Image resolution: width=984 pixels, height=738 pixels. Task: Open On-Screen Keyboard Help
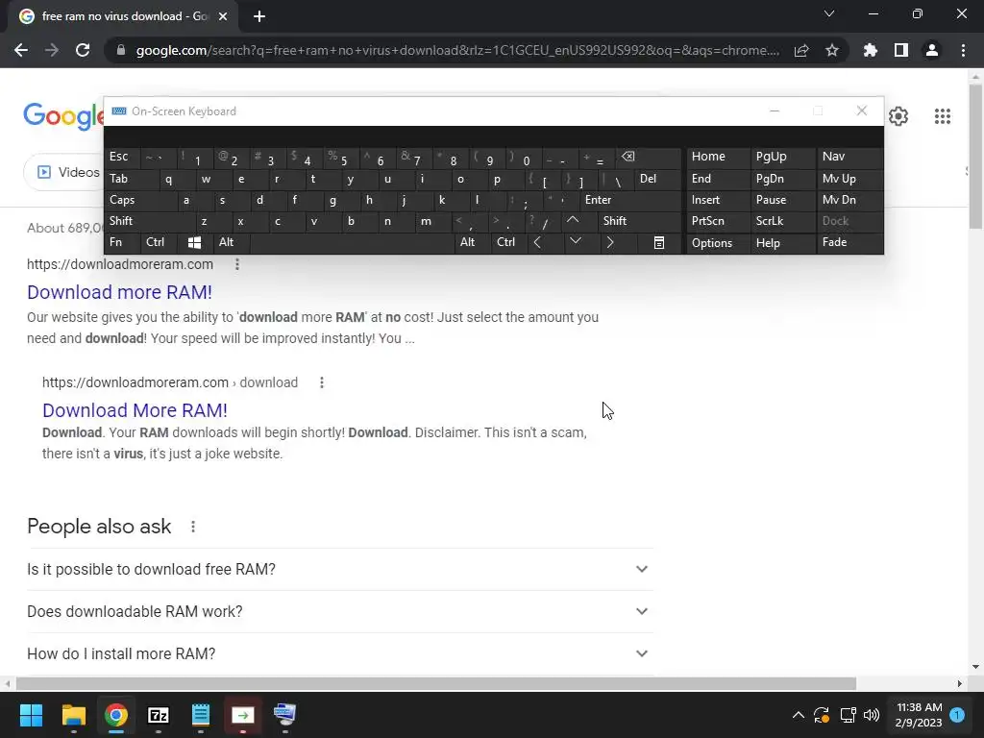(782, 242)
